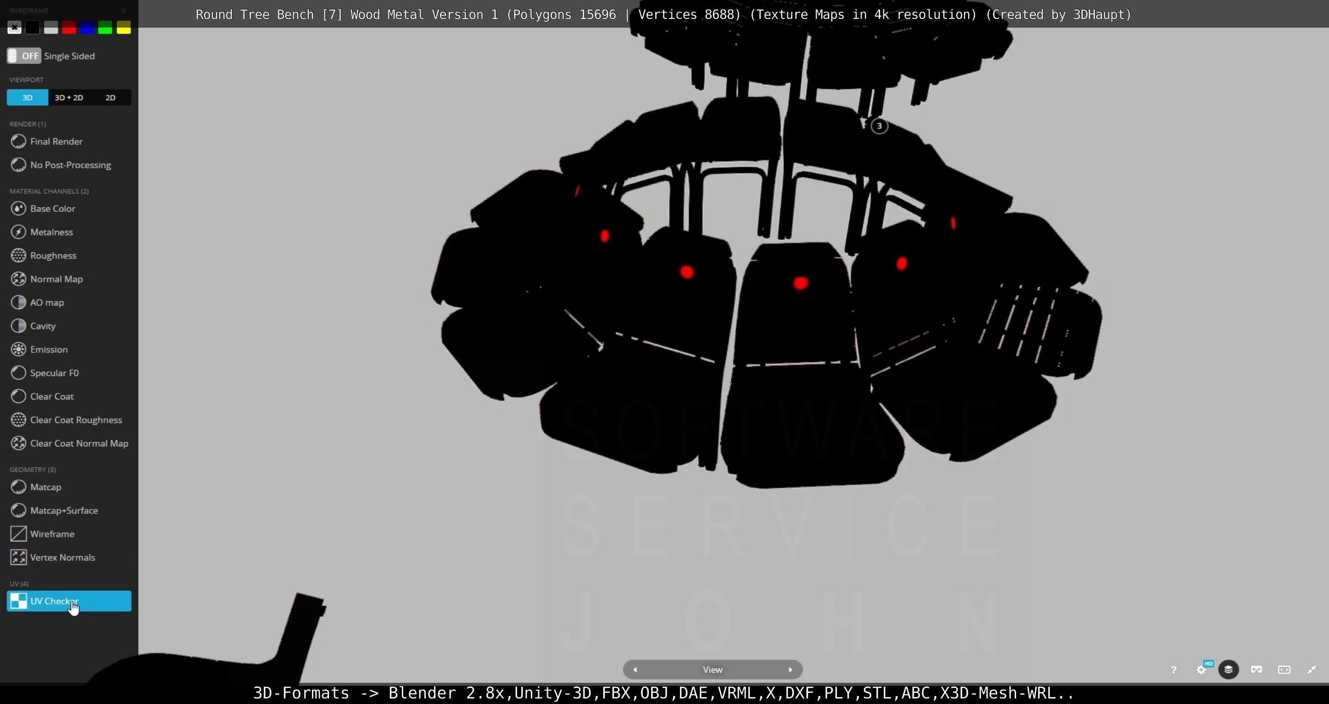Open the HD settings gear icon

[1201, 669]
